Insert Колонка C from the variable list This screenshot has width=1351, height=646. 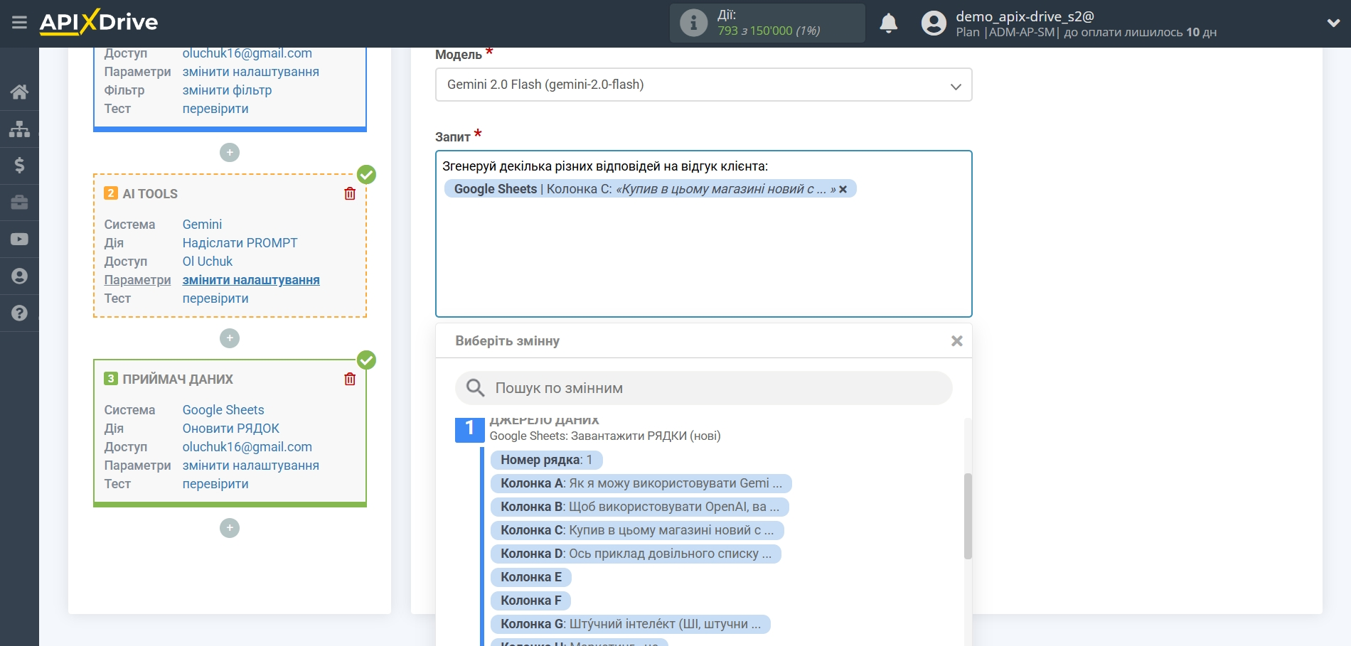636,530
